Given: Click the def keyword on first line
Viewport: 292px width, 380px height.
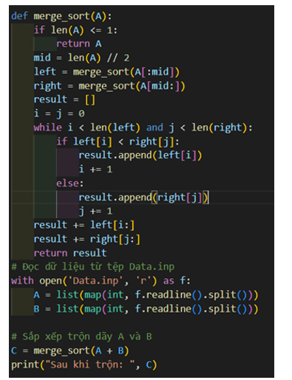Looking at the screenshot, I should (x=19, y=16).
